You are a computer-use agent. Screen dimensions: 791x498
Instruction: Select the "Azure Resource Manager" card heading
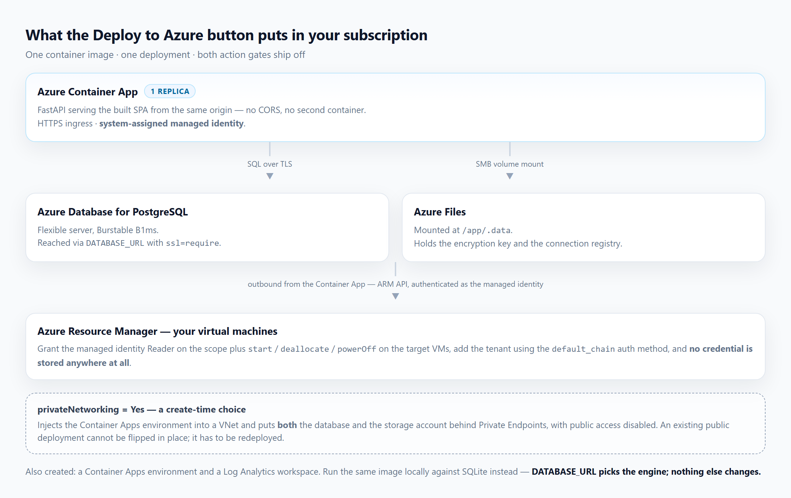[157, 331]
